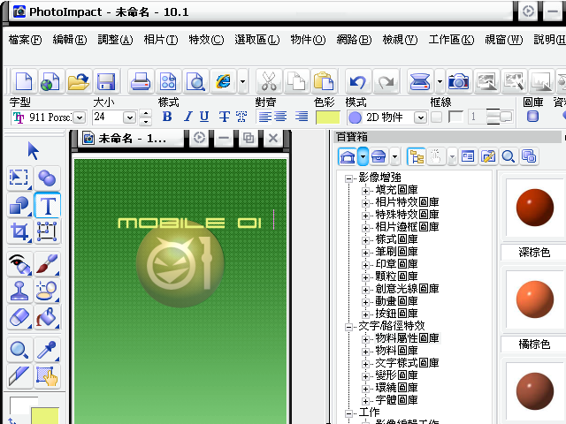The image size is (566, 424).
Task: Toggle Strikethrough text style
Action: coord(224,117)
